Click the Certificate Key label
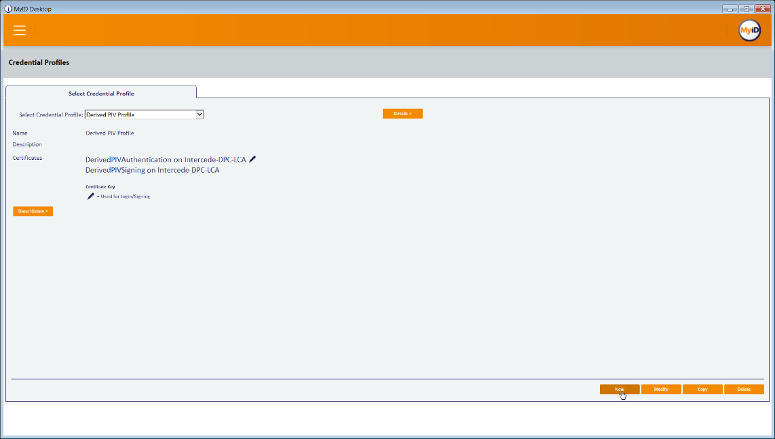775x439 pixels. (100, 187)
